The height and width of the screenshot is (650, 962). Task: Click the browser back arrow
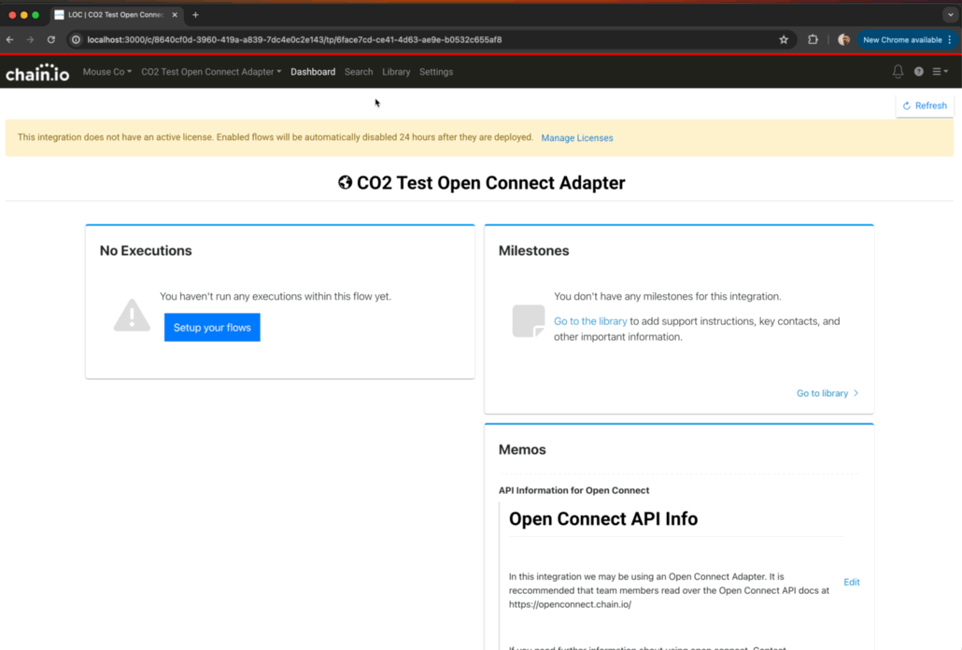click(x=10, y=40)
